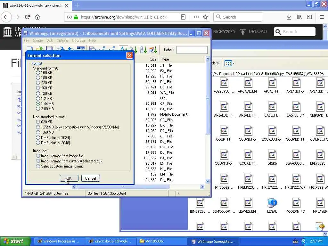Click the upload arrow icon on archive.org
This screenshot has height=246, width=328.
pos(243,32)
